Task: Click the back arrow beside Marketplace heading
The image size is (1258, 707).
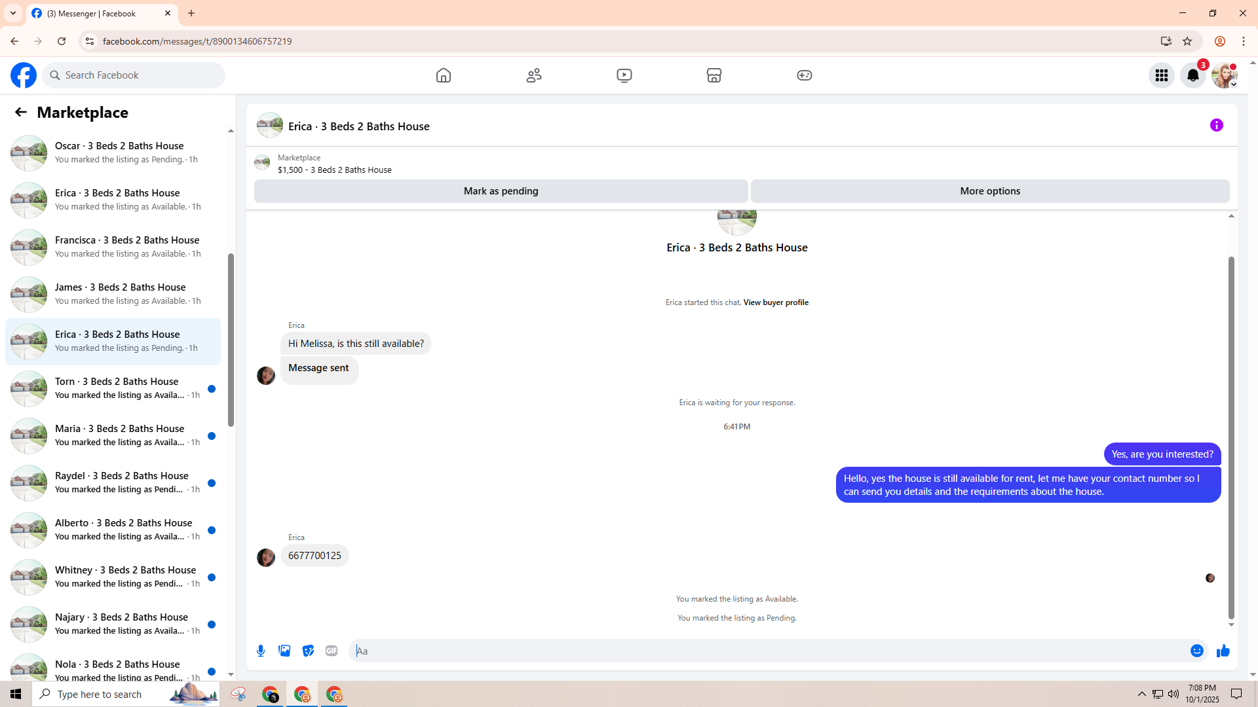Action: tap(21, 112)
